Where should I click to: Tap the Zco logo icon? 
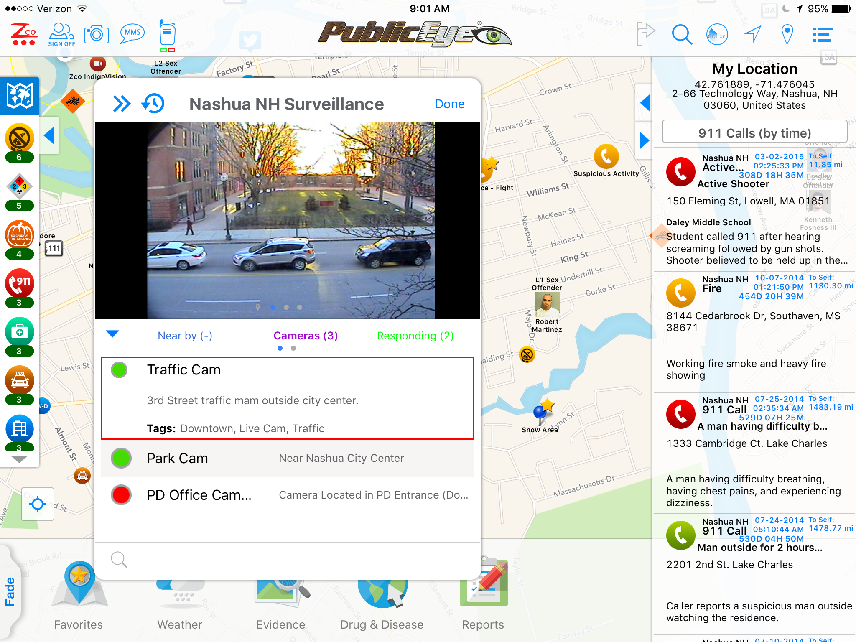[23, 35]
